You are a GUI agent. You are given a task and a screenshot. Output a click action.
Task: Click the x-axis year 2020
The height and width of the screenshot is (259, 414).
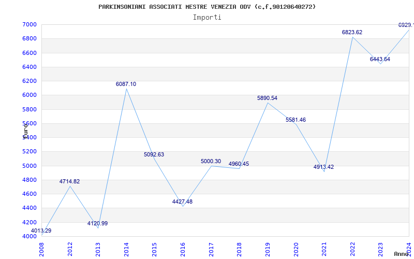pyautogui.click(x=296, y=249)
